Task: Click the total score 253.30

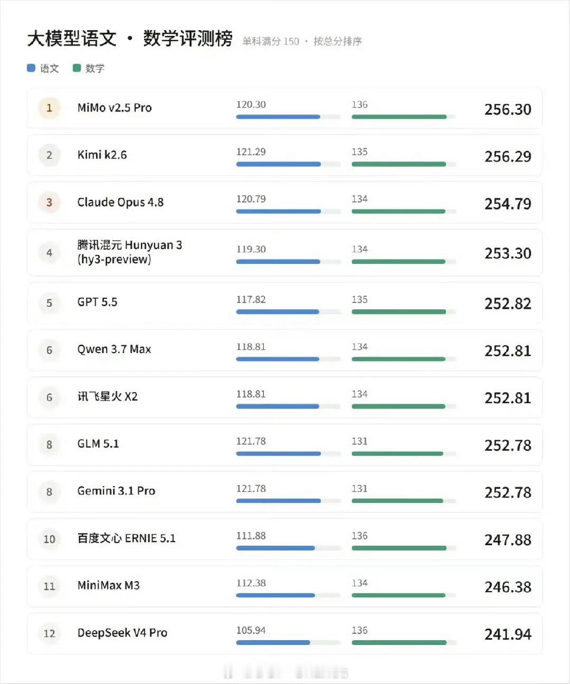Action: [508, 253]
